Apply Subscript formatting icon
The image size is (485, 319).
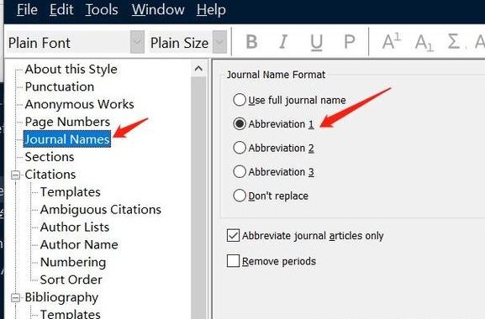[x=424, y=42]
